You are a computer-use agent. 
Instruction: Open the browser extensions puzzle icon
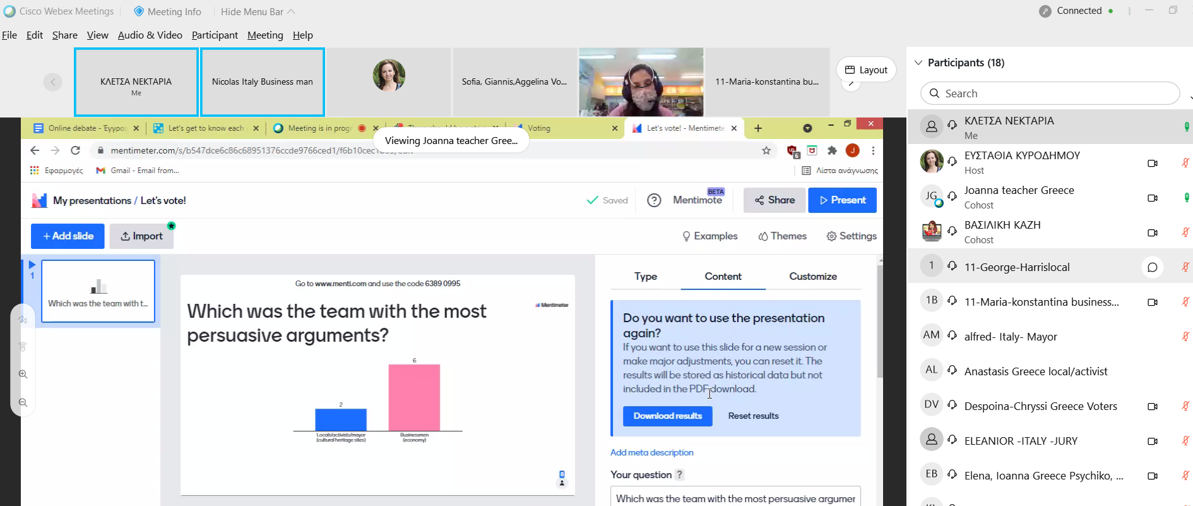point(832,150)
